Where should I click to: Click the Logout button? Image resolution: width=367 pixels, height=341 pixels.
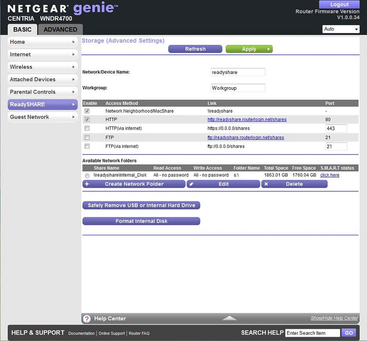click(x=339, y=4)
